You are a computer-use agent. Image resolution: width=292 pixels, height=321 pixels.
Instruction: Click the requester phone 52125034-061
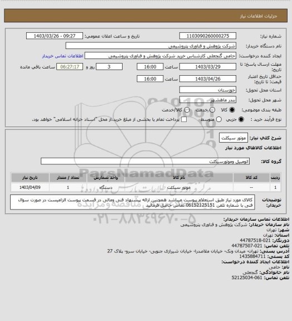(x=247, y=278)
